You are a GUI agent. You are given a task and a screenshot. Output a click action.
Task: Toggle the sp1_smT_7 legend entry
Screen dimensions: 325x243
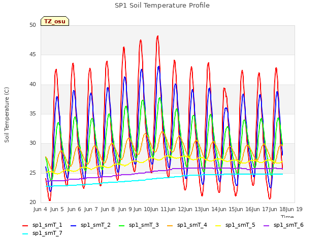click(42, 233)
